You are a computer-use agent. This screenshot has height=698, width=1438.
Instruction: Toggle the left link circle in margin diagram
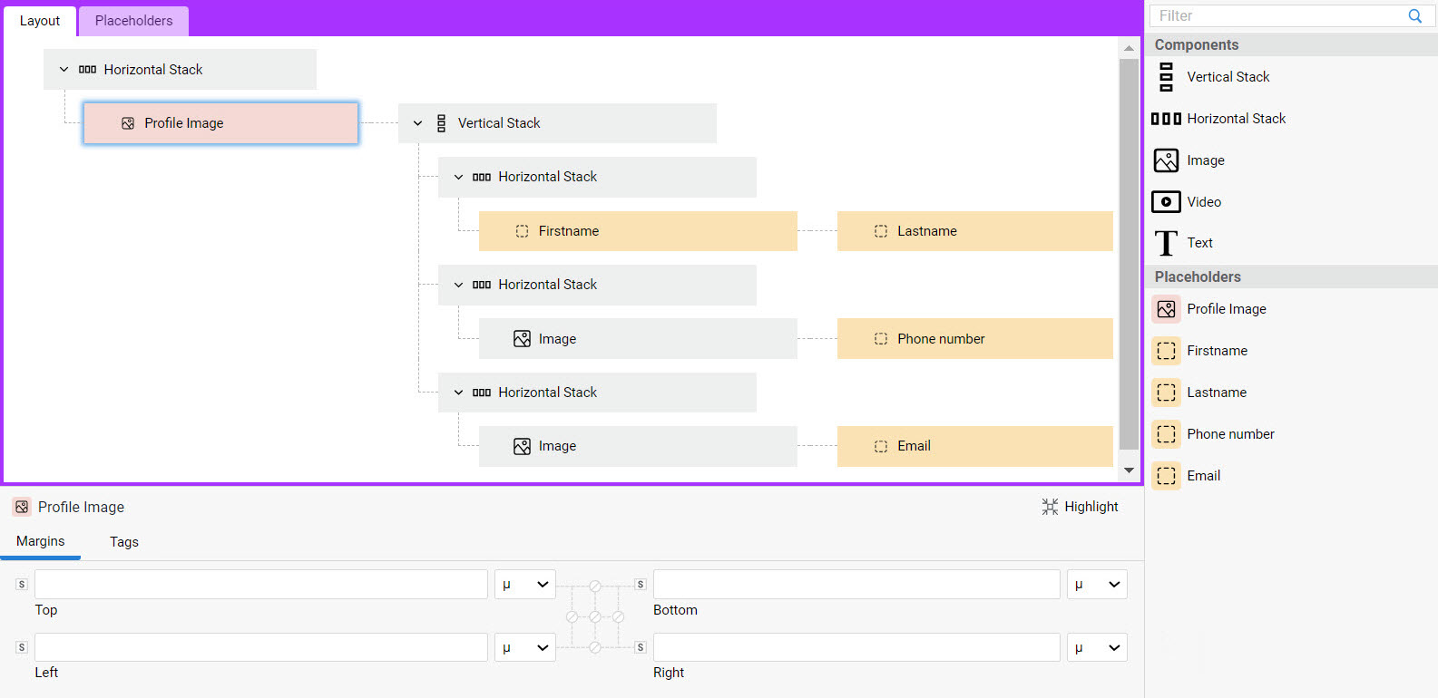click(x=572, y=616)
